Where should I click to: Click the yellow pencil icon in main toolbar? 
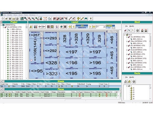[82, 19]
